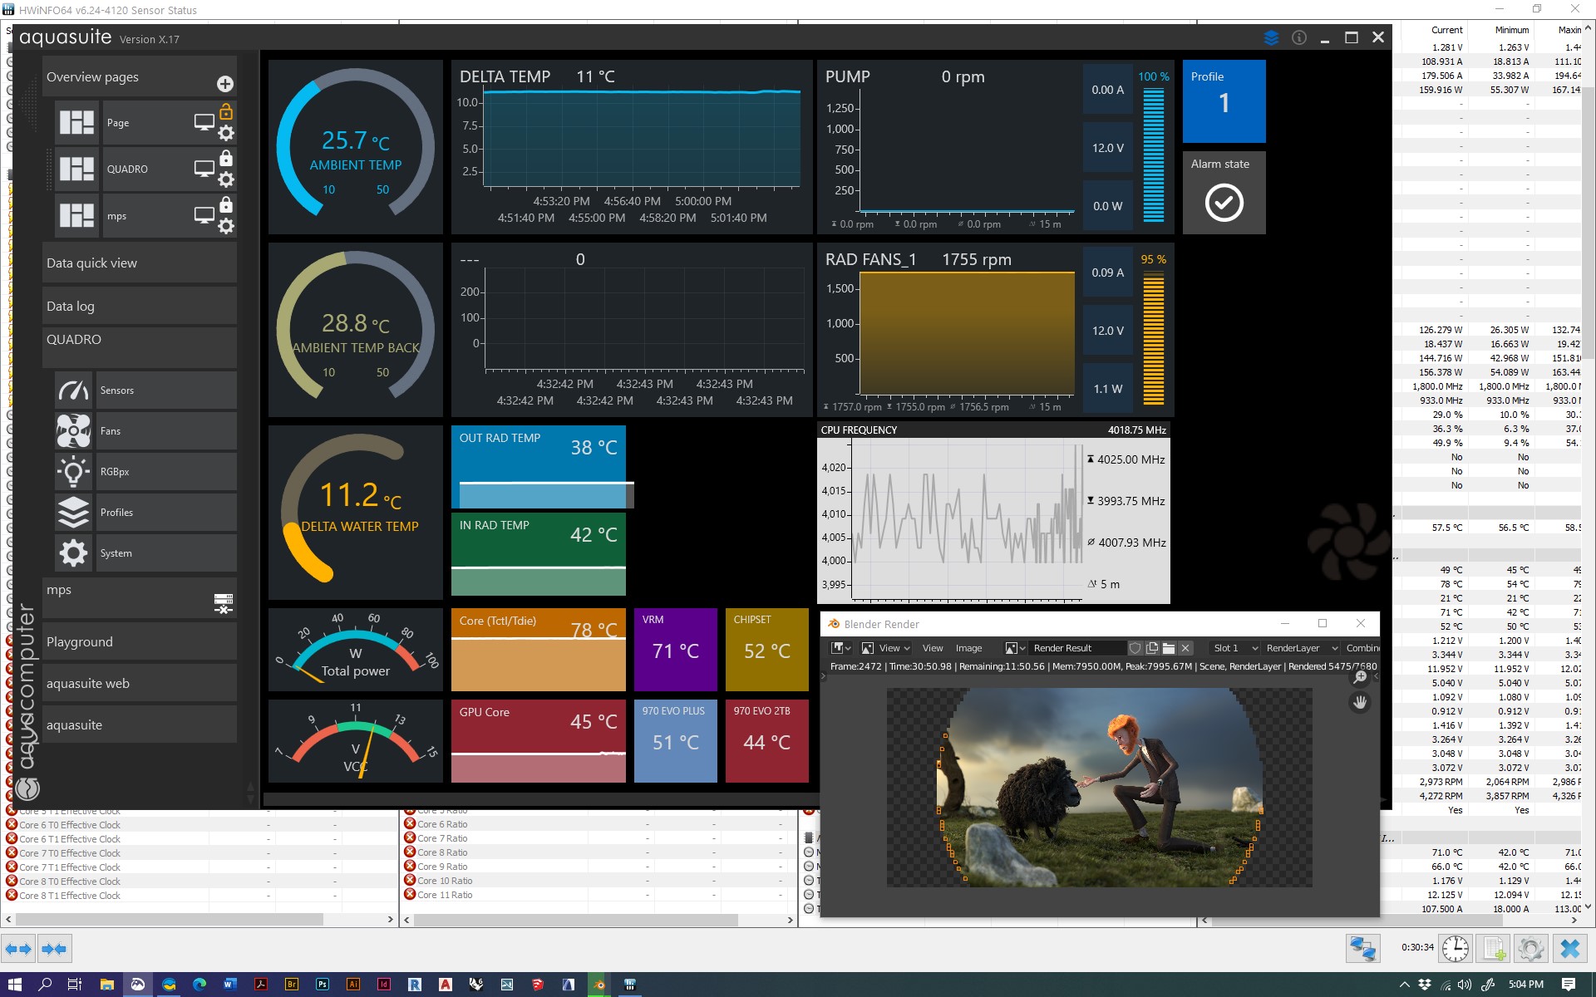The image size is (1596, 997).
Task: Toggle fake user shield for Render Result
Action: 1135,648
